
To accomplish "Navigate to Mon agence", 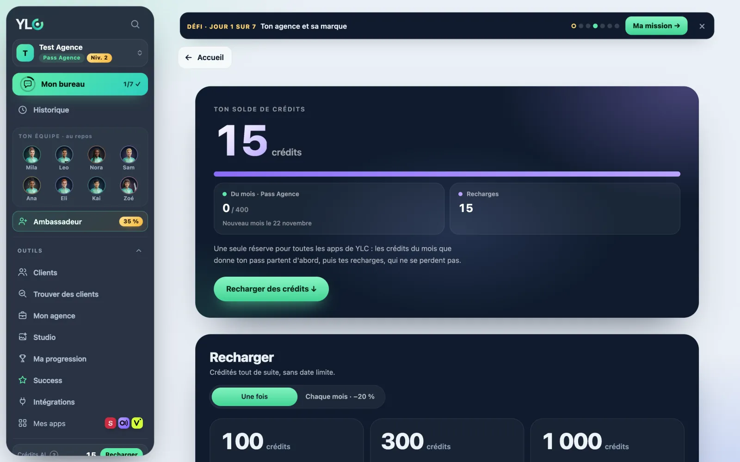I will point(80,316).
